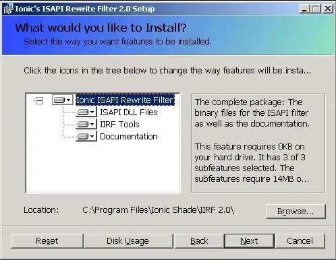Select the Documentation feature row
The width and height of the screenshot is (336, 260).
129,136
